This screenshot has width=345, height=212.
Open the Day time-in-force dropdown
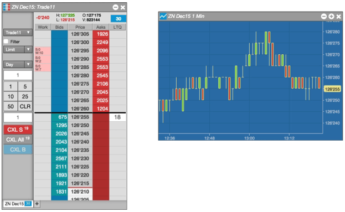(18, 64)
